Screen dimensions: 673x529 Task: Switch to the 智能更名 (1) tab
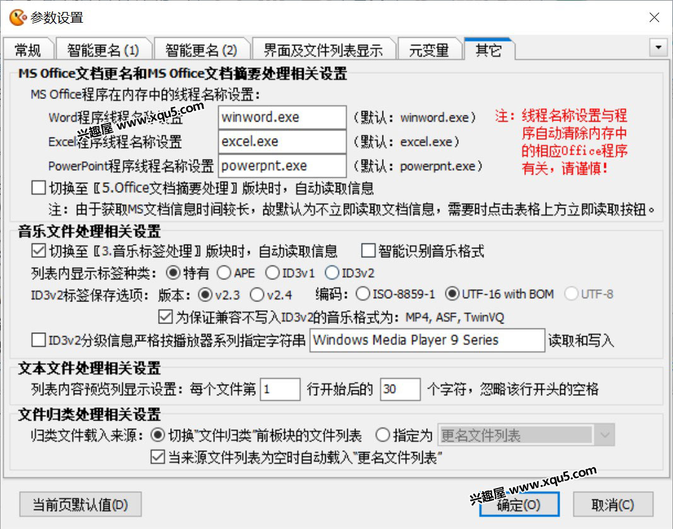[103, 50]
